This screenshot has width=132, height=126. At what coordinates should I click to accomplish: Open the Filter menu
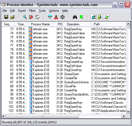(x=32, y=11)
